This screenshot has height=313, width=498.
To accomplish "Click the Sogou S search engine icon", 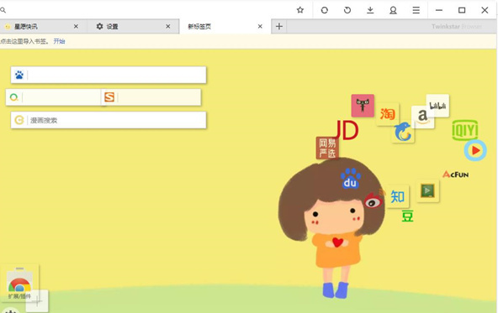I will coord(109,97).
